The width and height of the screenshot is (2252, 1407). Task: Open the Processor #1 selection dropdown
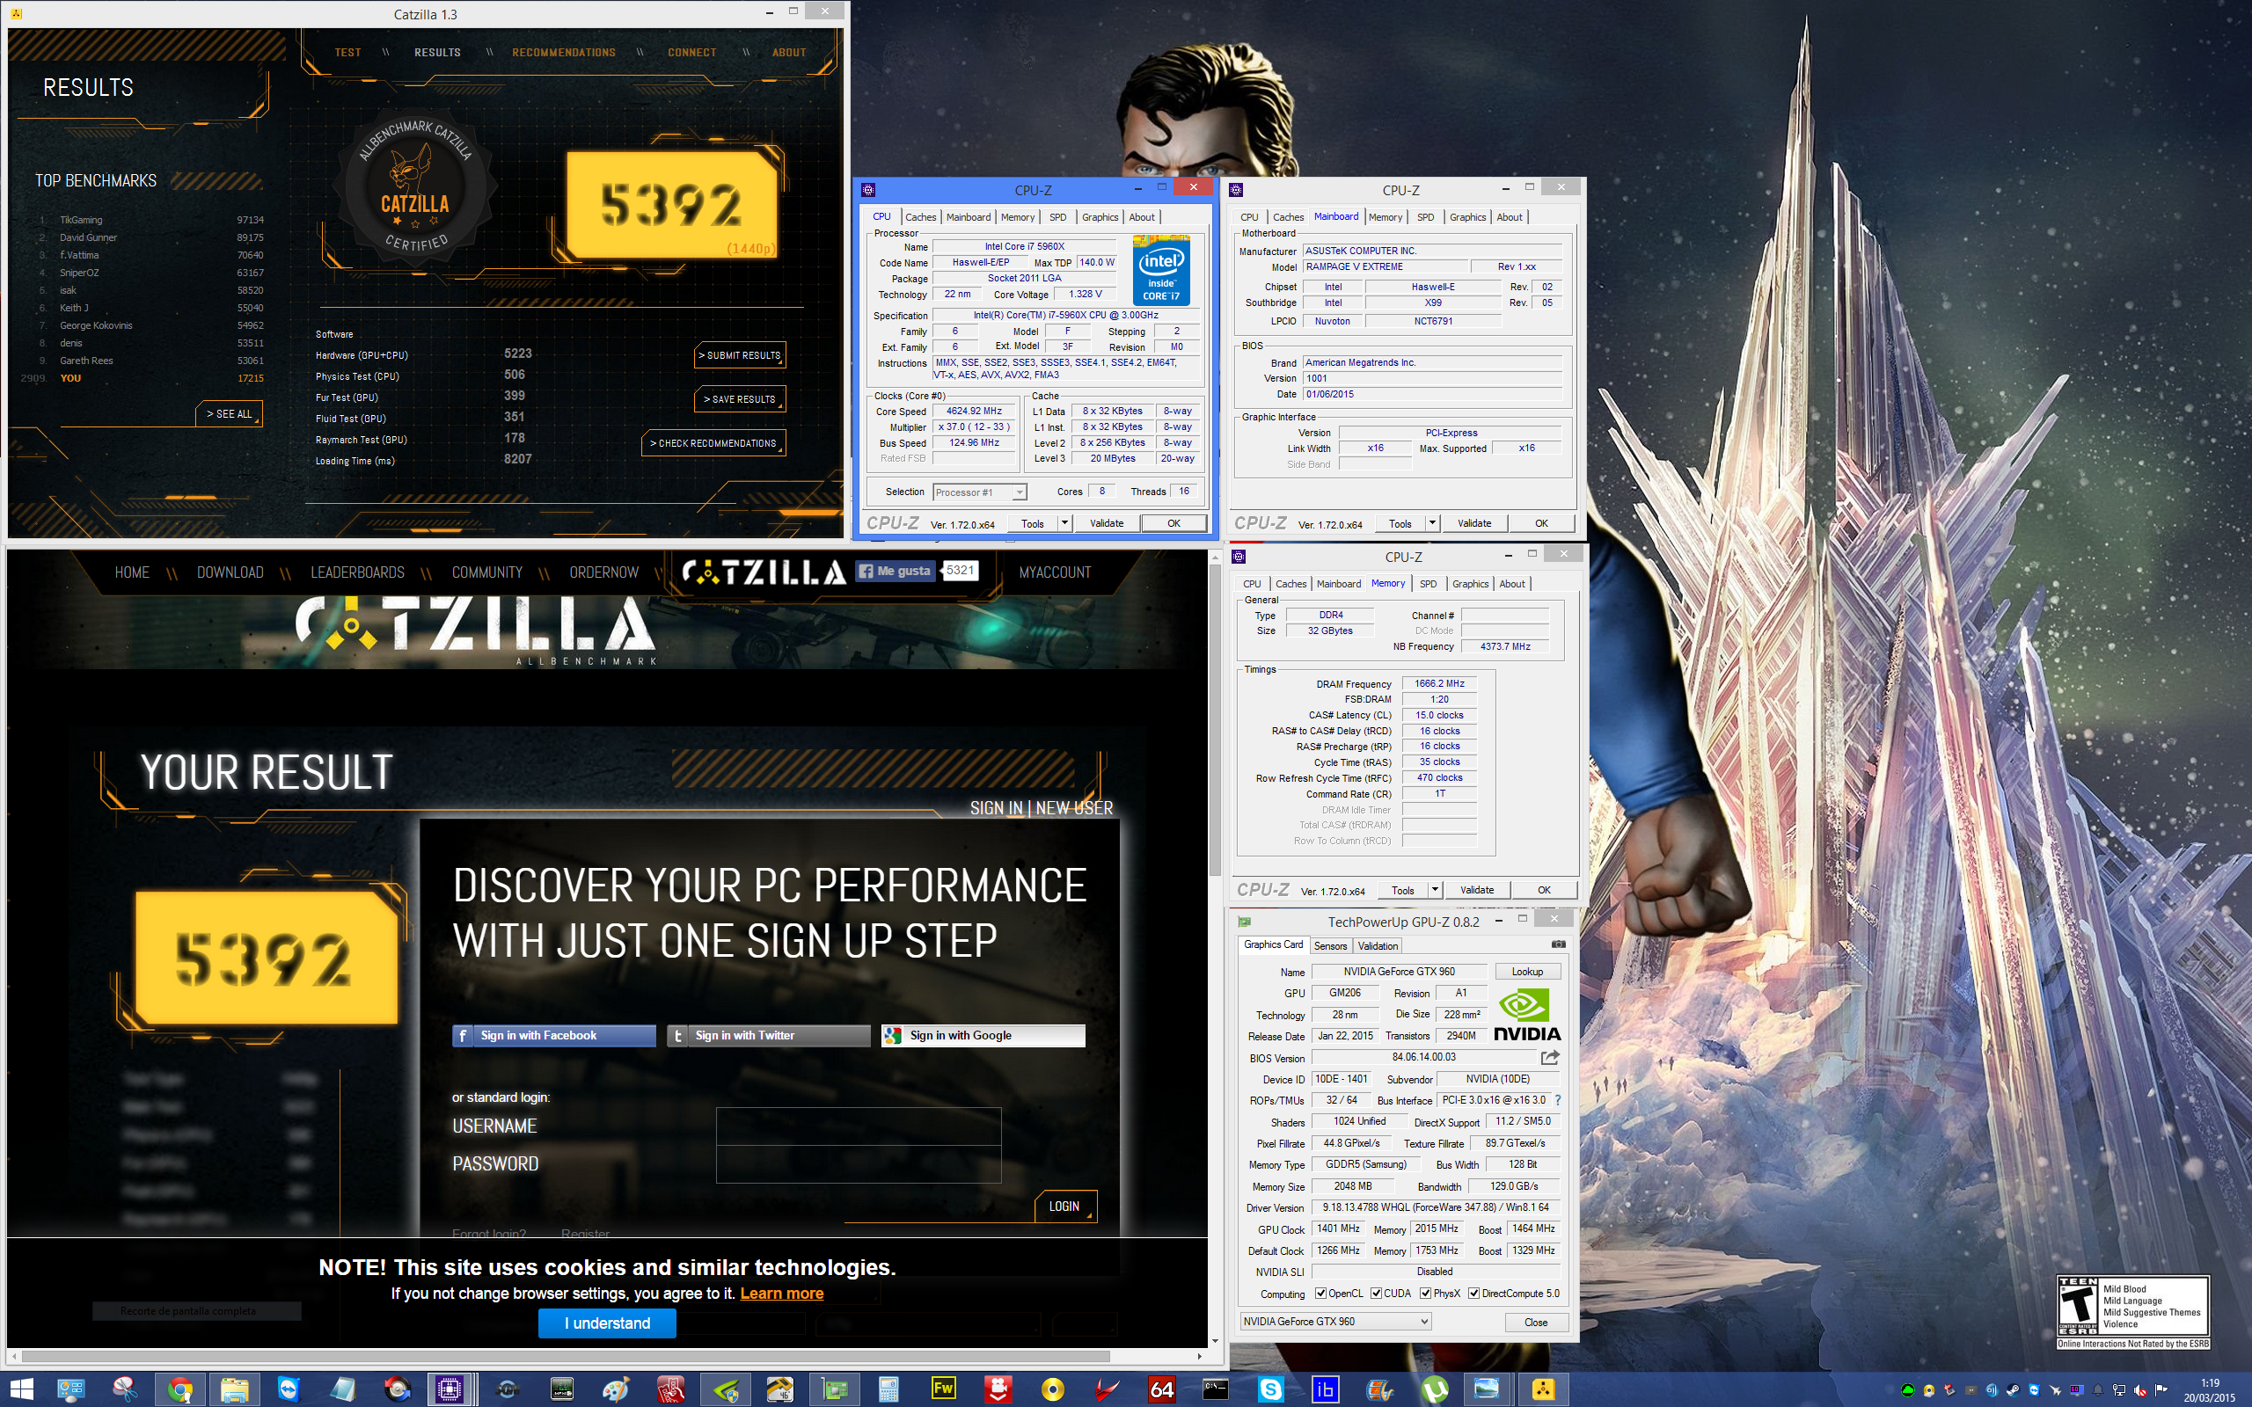tap(980, 492)
